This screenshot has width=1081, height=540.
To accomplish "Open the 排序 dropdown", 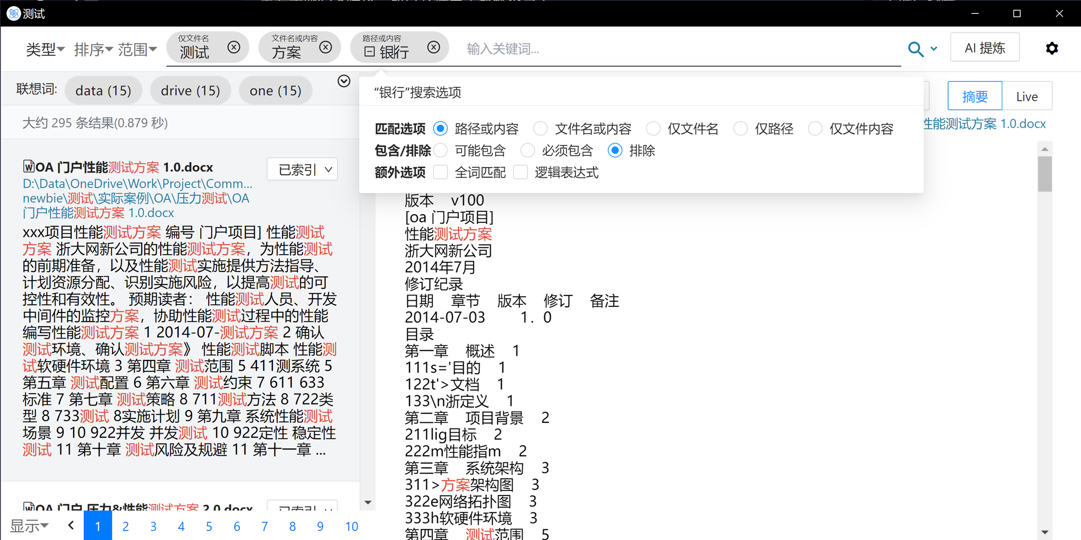I will coord(93,50).
